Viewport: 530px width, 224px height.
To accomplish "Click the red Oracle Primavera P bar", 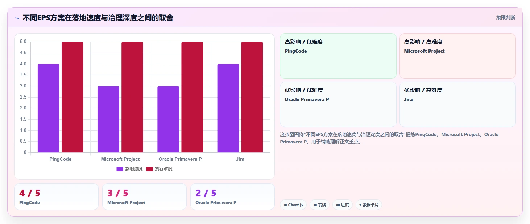I will point(192,97).
